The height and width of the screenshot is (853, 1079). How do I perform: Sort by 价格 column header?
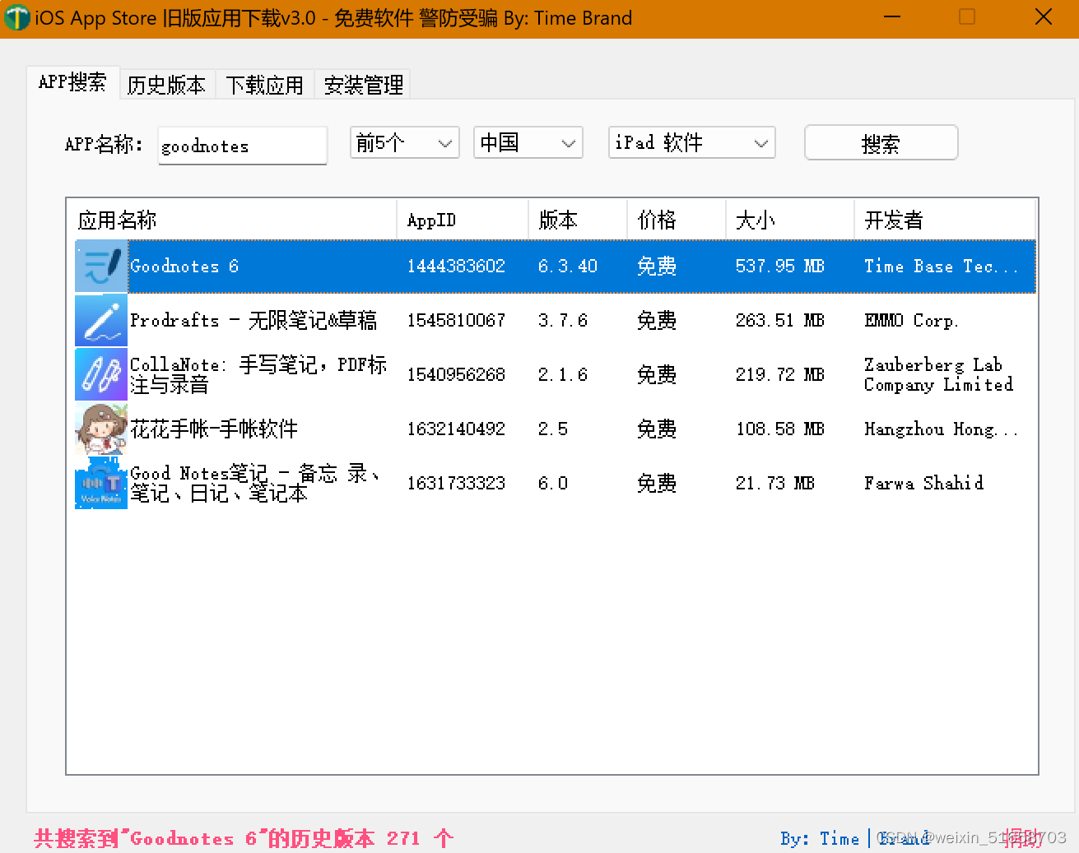pyautogui.click(x=677, y=220)
